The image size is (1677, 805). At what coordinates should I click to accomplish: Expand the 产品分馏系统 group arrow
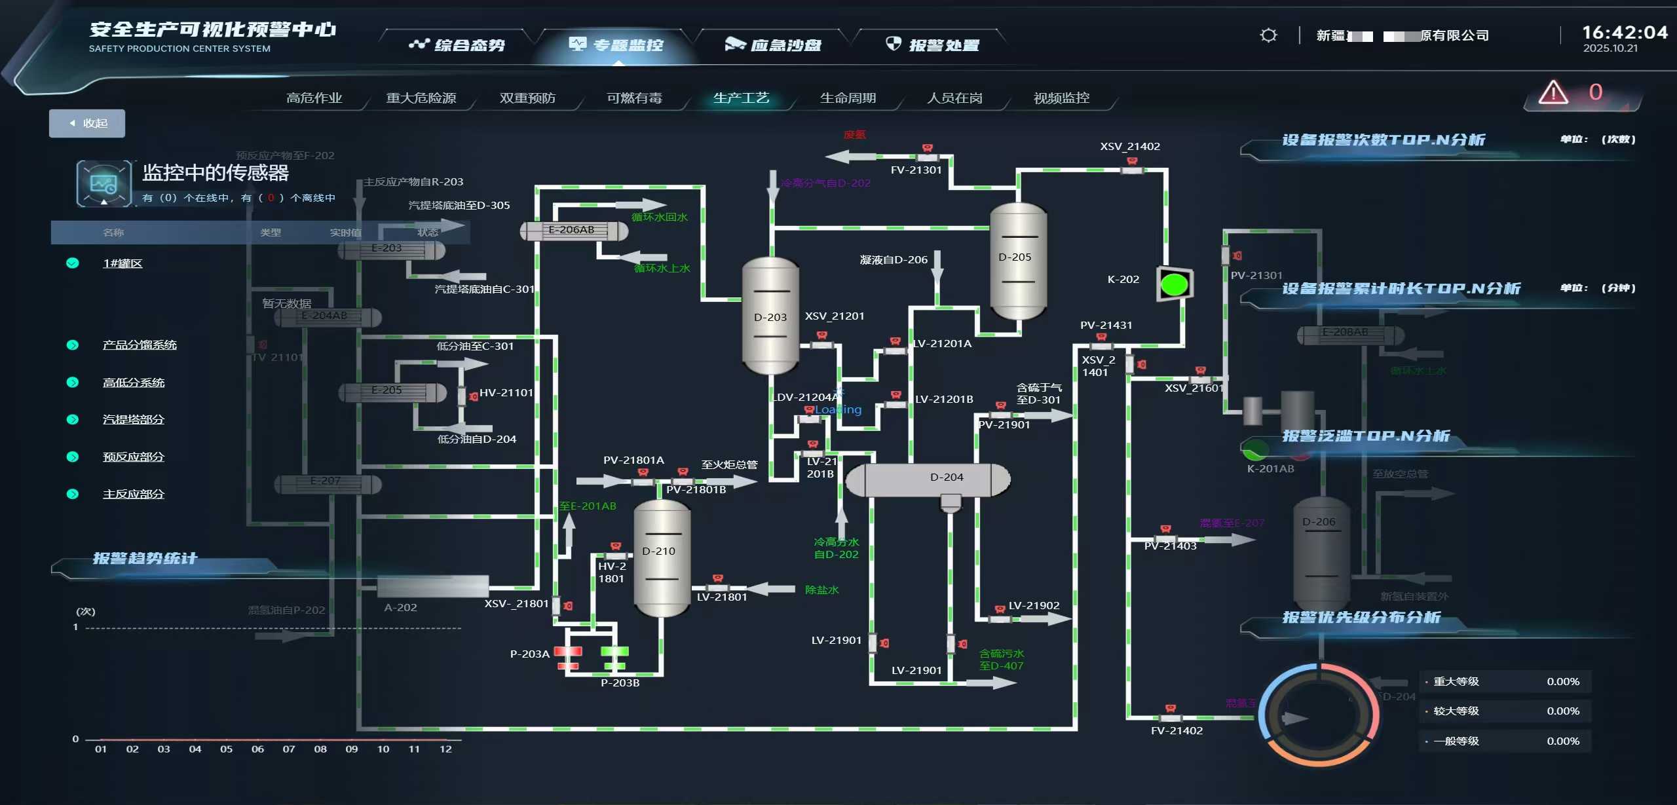(x=73, y=345)
